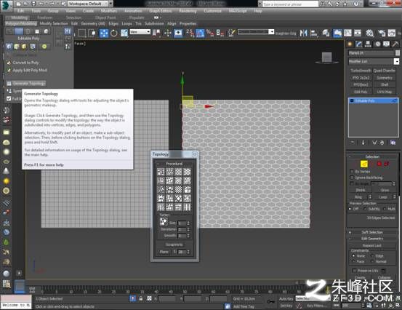Select Polygon sub-object mode red icon
This screenshot has width=402, height=310.
coord(379,164)
